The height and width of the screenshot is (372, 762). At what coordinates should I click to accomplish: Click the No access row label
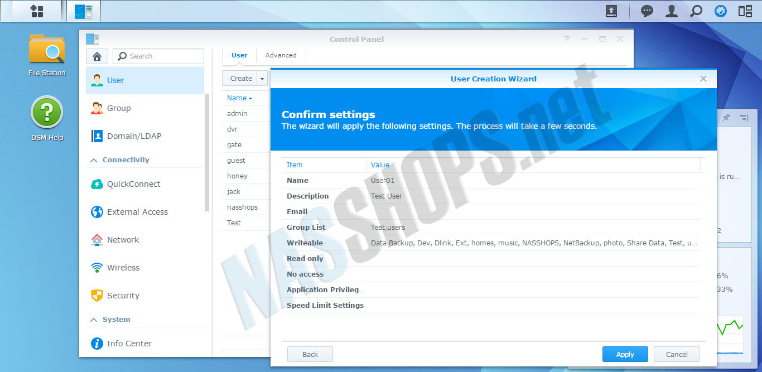point(305,274)
